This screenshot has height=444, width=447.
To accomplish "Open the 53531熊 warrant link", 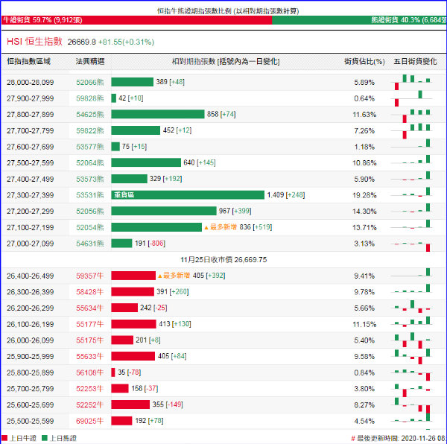I will (x=90, y=195).
